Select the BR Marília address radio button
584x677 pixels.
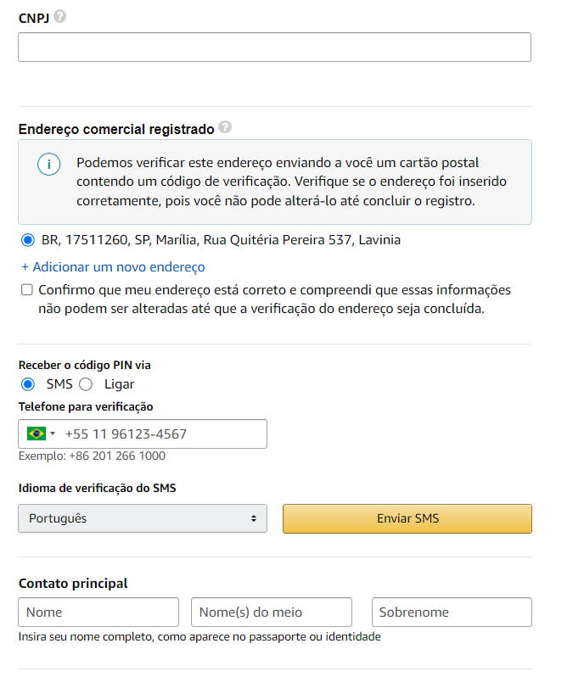pos(28,239)
